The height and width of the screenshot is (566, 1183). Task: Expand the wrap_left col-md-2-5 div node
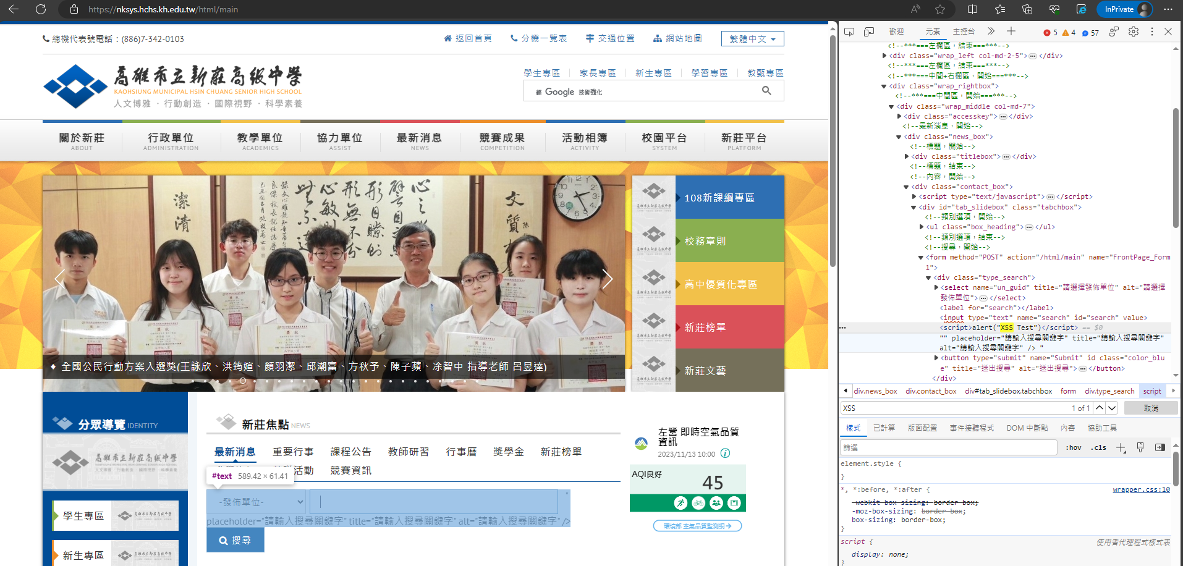[x=884, y=56]
